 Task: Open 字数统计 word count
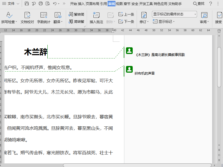coord(44,18)
